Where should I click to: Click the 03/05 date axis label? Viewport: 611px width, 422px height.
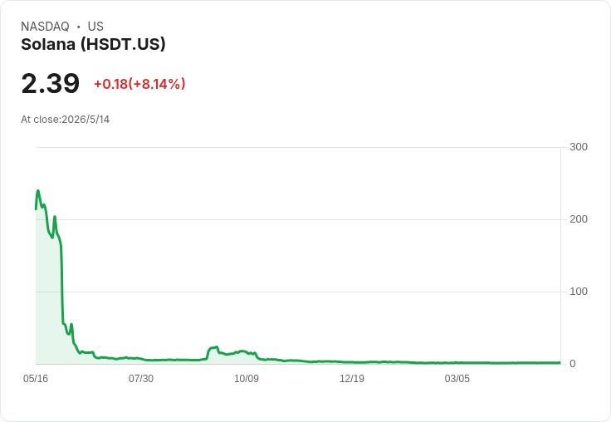coord(457,378)
